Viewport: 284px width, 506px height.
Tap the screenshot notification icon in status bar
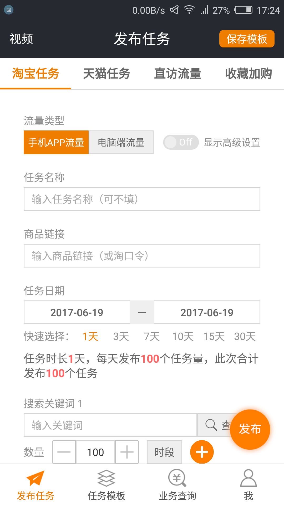click(9, 10)
